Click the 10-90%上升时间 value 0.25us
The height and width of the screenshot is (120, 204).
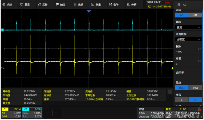coord(110,99)
